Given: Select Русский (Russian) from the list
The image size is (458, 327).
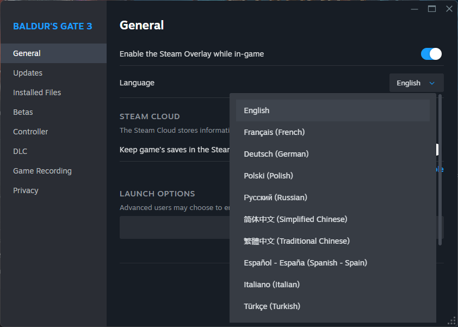Looking at the screenshot, I should [333, 198].
